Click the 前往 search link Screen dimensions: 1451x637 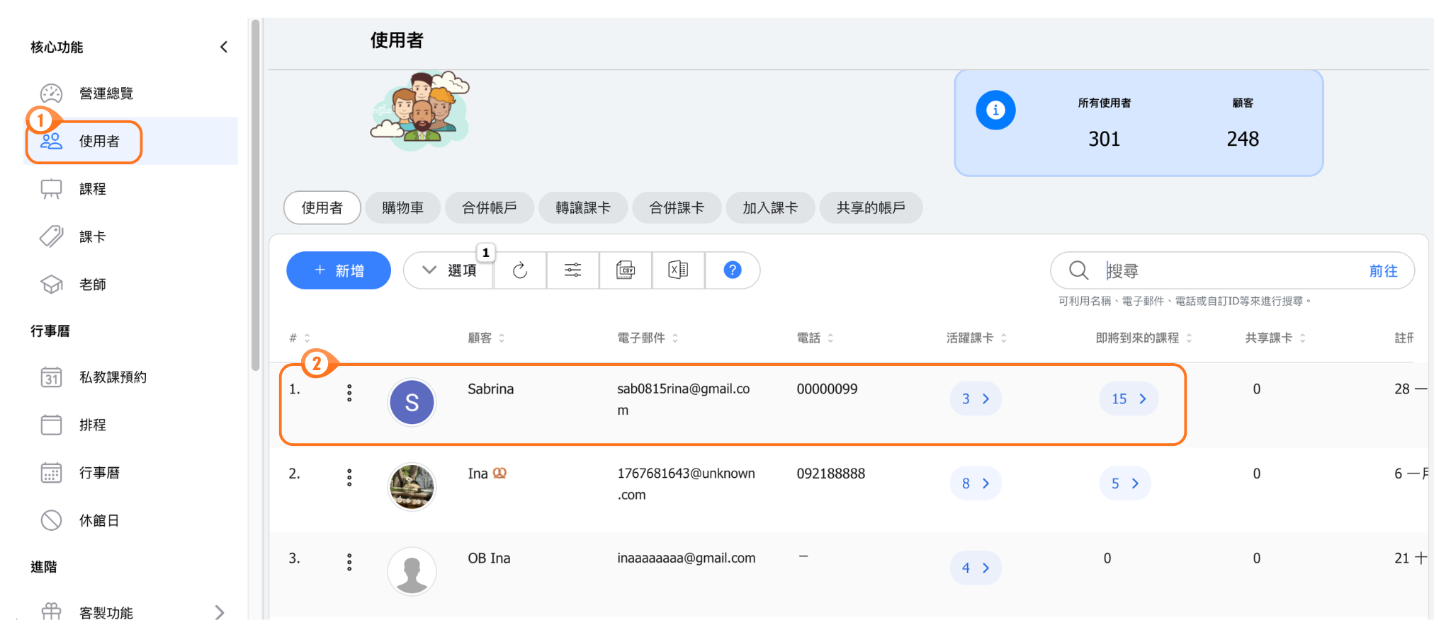(x=1382, y=271)
